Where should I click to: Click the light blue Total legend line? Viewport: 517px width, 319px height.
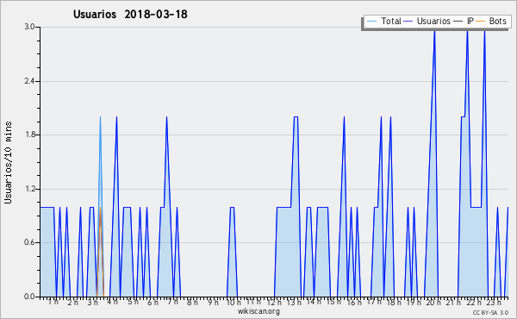click(x=371, y=21)
